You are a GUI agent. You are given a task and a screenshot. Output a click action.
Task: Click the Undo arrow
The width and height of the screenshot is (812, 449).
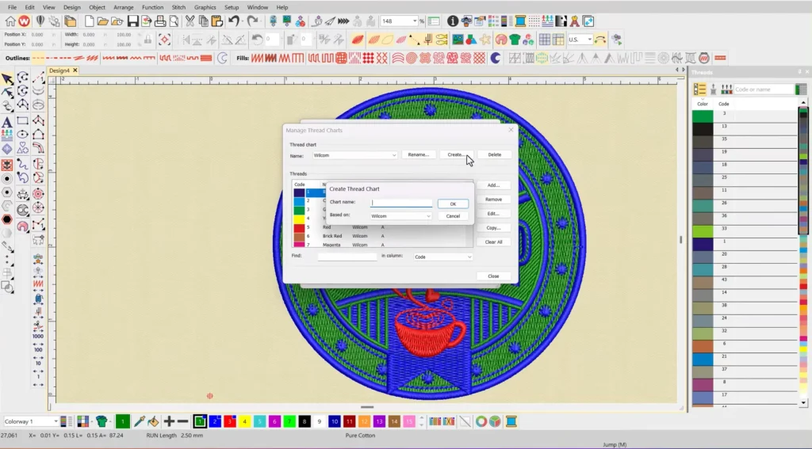pos(234,21)
